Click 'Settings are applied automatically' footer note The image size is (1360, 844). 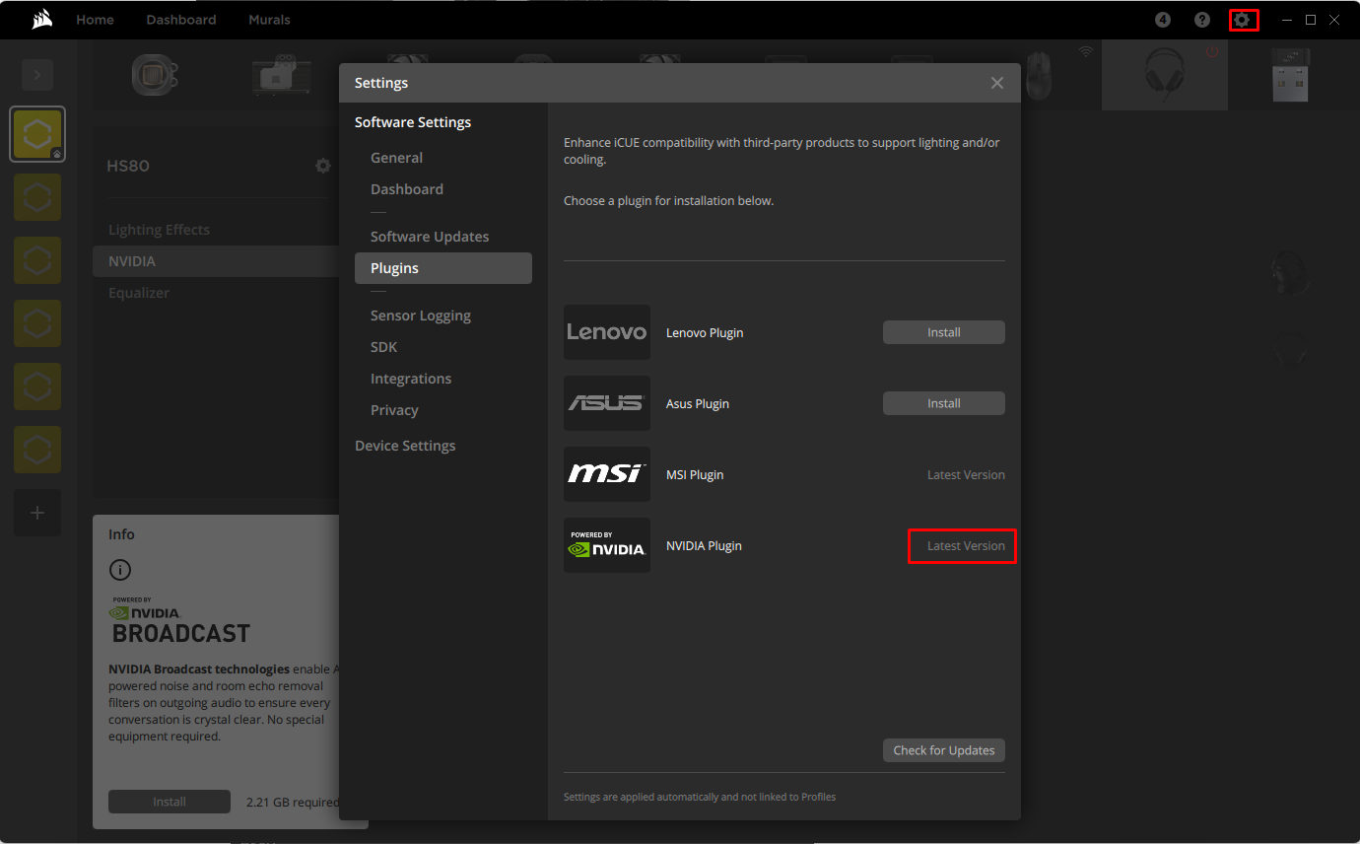click(700, 797)
